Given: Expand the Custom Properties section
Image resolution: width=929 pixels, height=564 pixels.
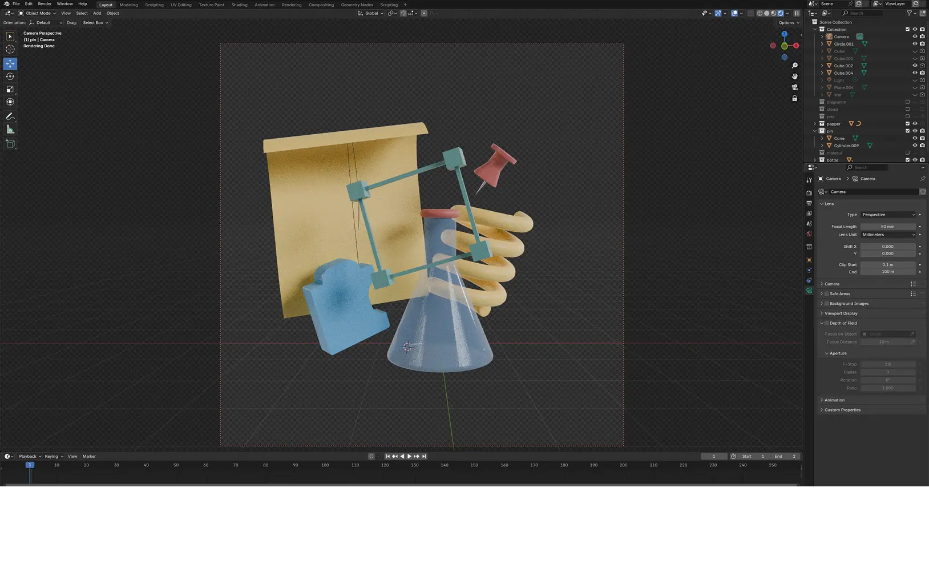Looking at the screenshot, I should [842, 410].
